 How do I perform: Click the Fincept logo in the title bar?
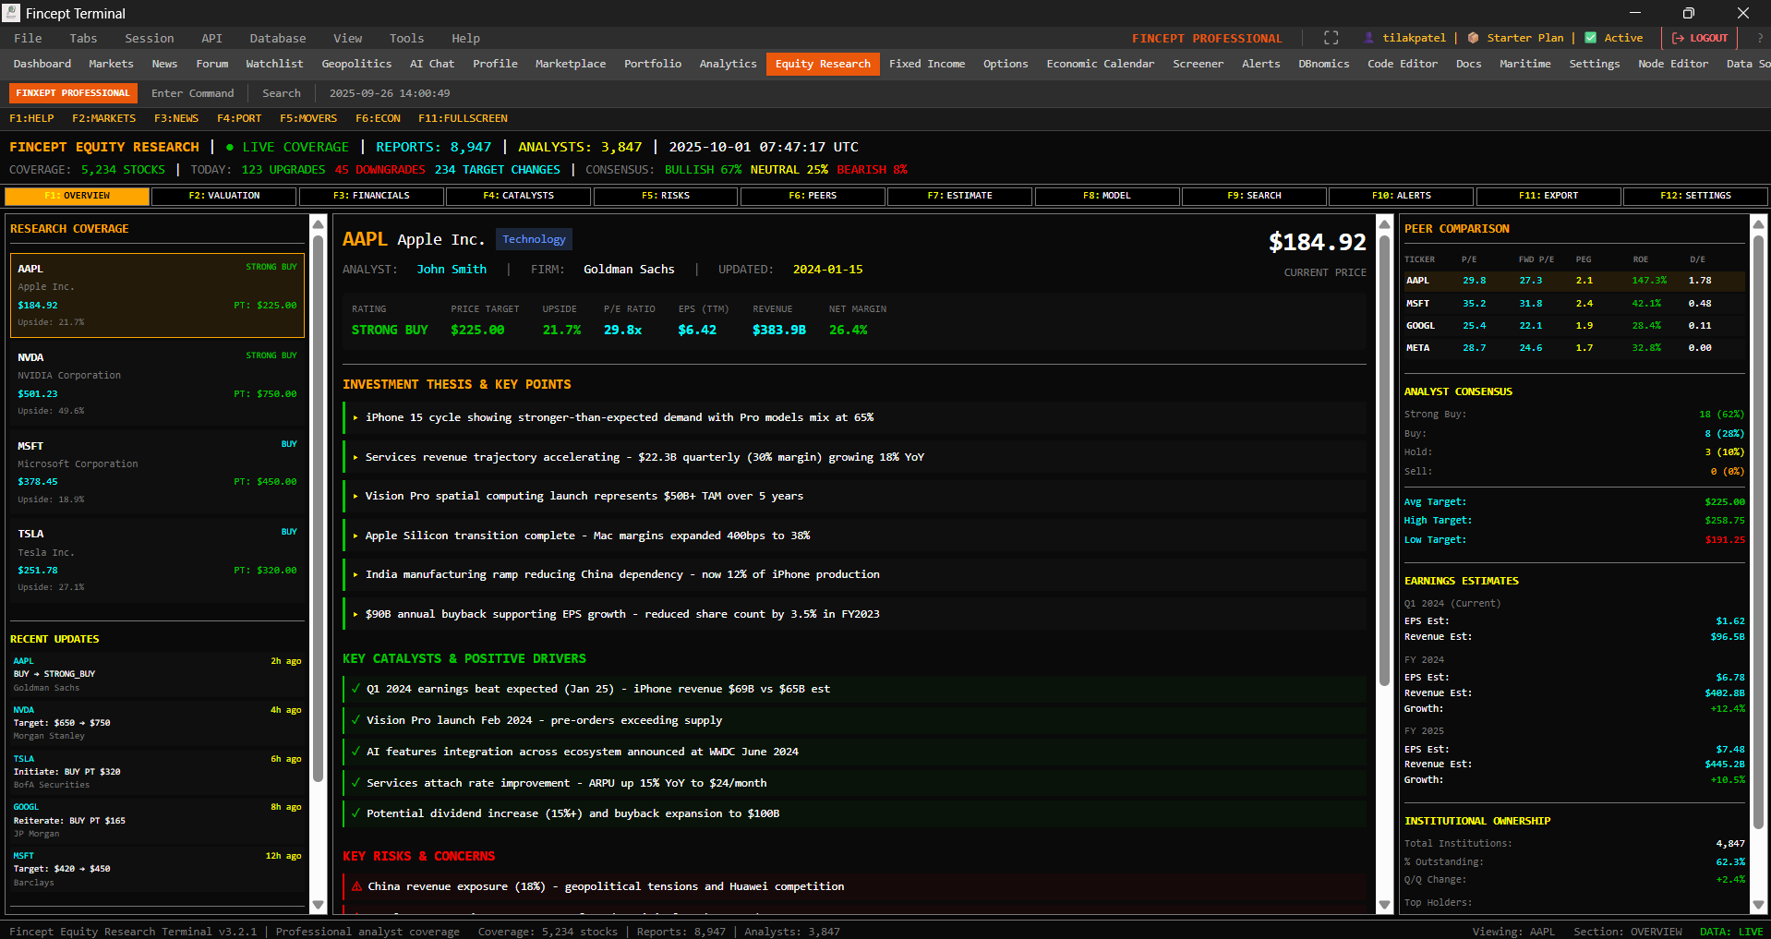[12, 13]
